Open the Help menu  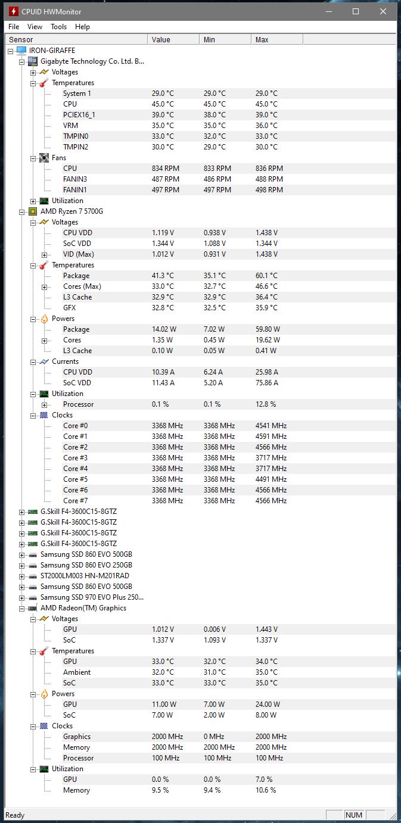[x=82, y=27]
